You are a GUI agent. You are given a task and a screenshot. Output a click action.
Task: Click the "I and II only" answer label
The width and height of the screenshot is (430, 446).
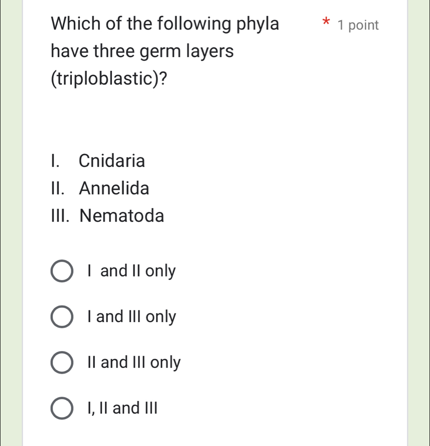point(131,271)
